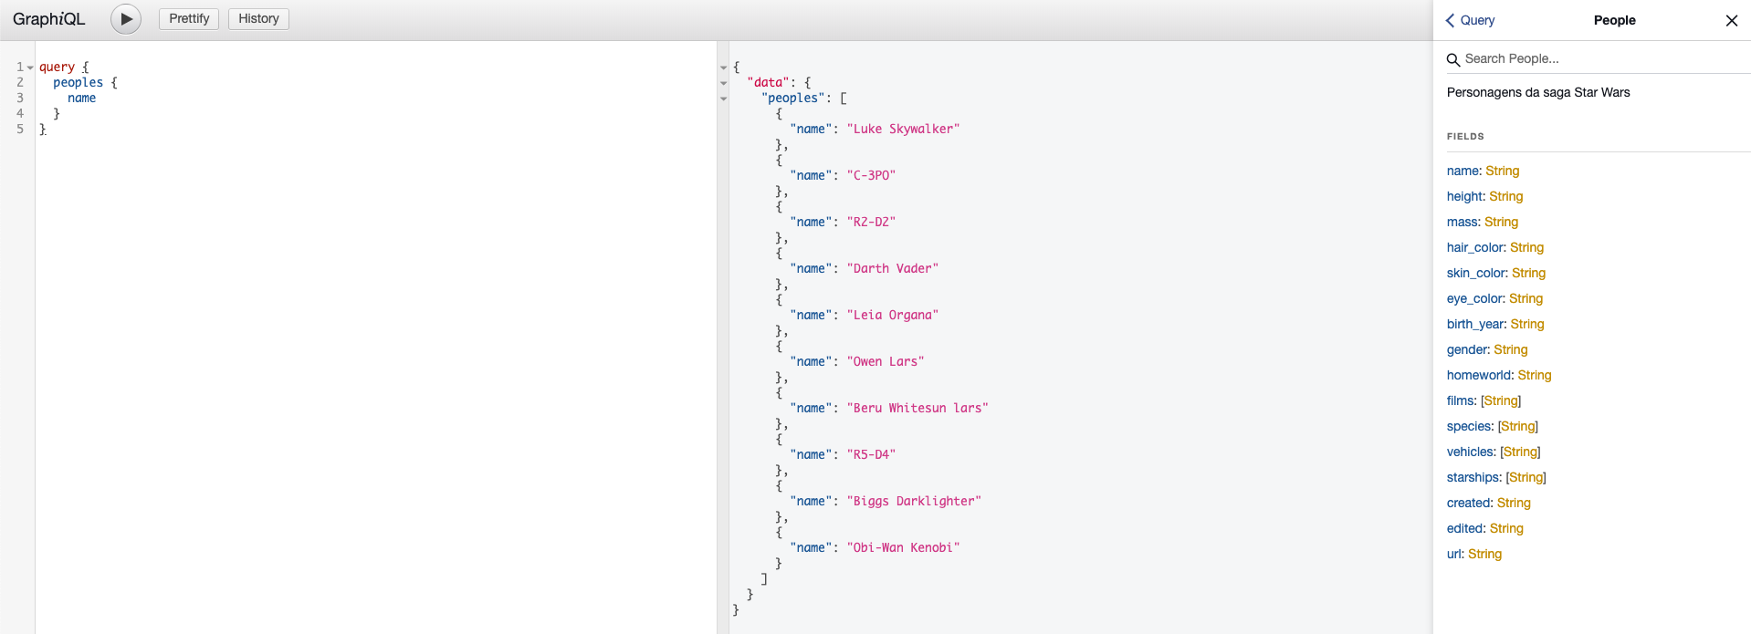Click the search magnifier icon

[x=1453, y=59]
